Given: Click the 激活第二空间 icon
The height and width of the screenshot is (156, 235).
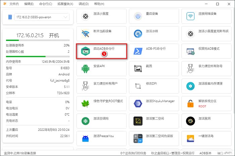Looking at the screenshot, I should pyautogui.click(x=138, y=121).
